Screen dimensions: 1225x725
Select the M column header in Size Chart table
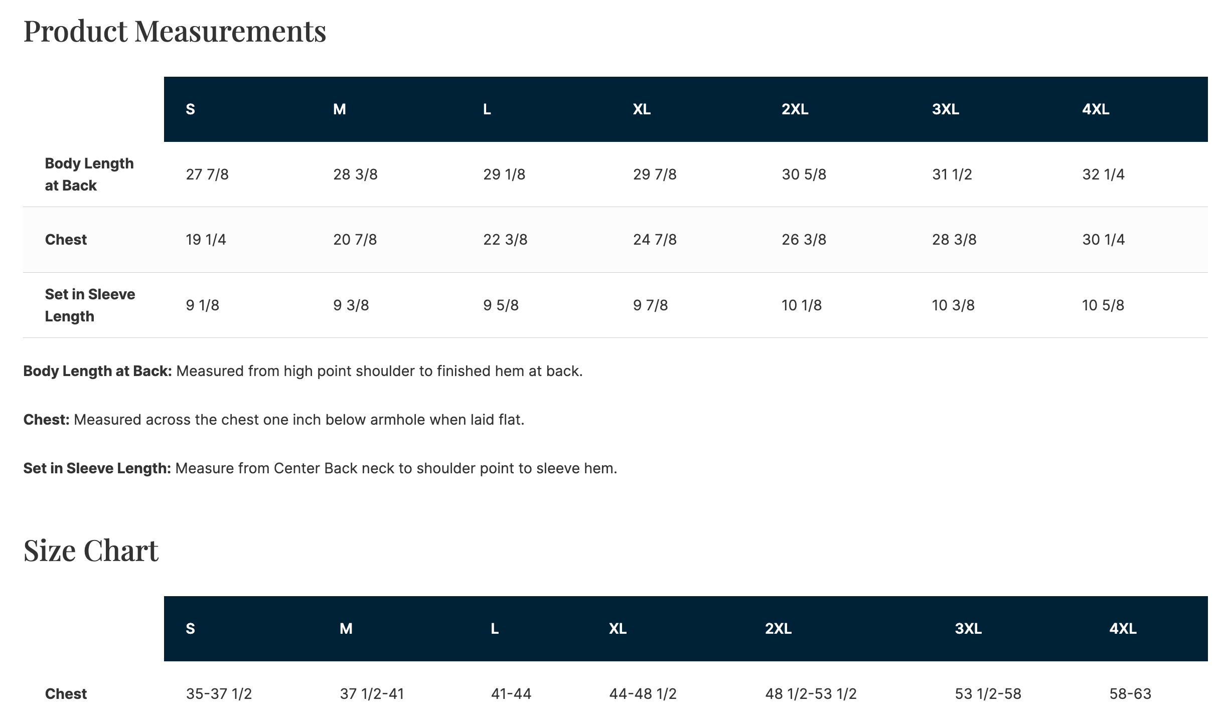pos(346,629)
